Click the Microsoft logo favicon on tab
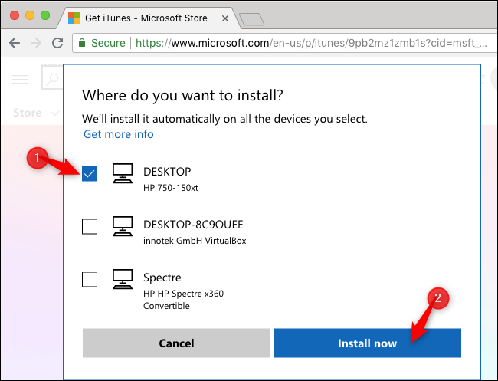 click(x=74, y=18)
